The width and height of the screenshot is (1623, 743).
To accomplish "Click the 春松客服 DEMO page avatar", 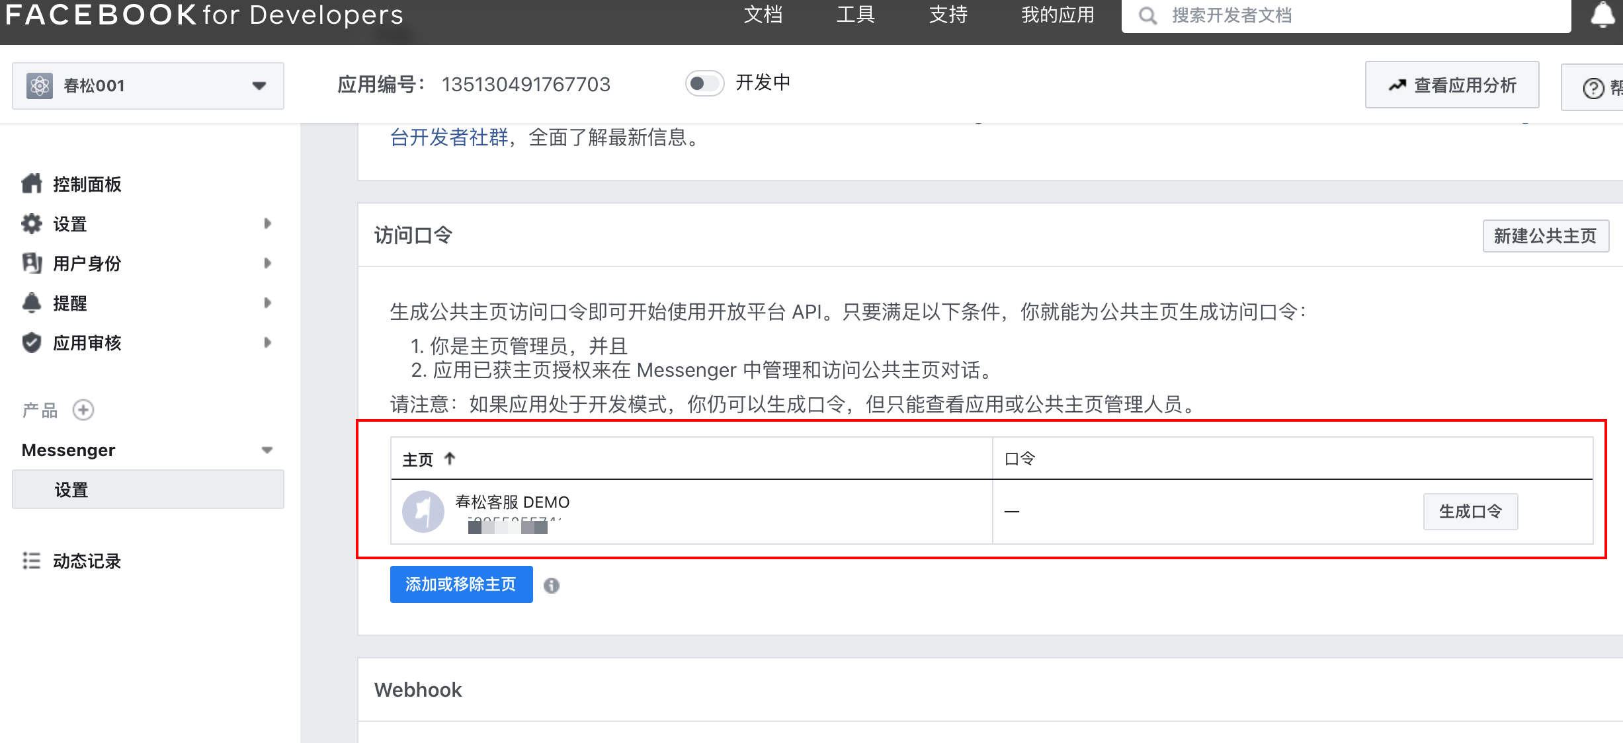I will point(423,511).
